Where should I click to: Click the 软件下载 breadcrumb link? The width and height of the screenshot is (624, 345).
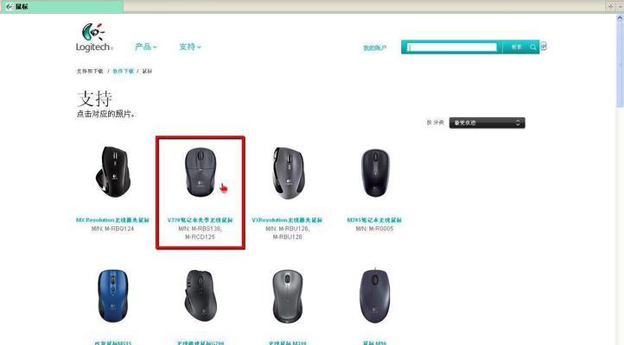coord(123,71)
